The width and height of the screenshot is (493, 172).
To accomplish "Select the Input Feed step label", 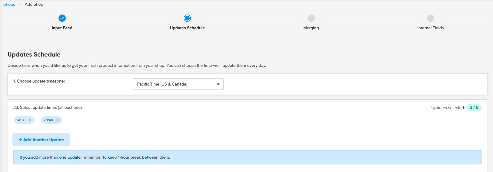I will click(x=62, y=28).
